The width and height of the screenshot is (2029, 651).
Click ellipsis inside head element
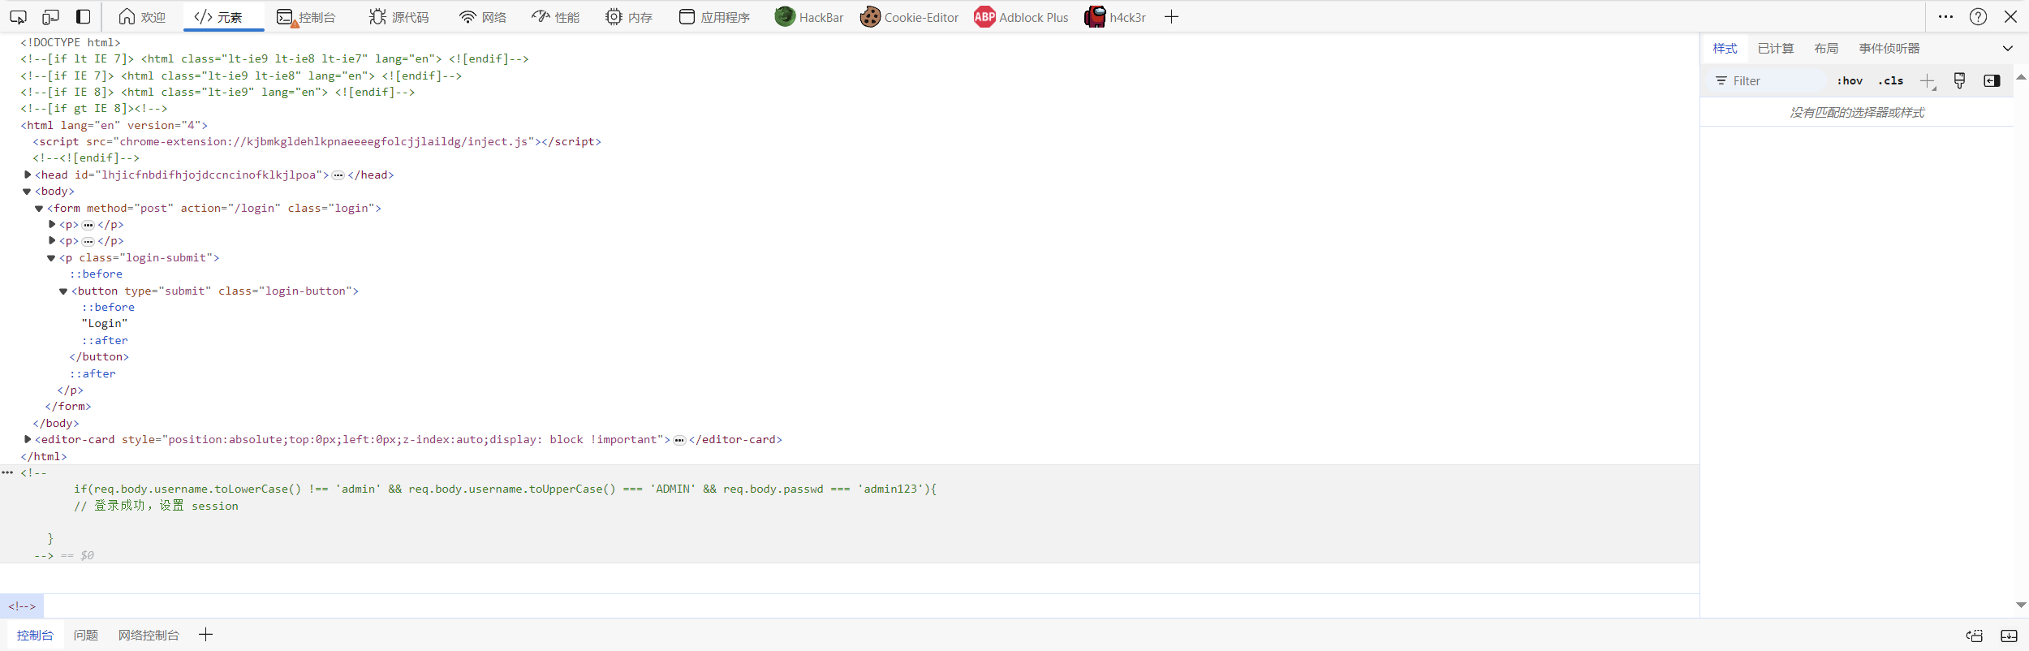point(338,175)
